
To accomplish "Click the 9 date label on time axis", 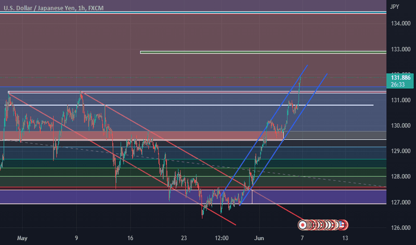I will coord(76,238).
